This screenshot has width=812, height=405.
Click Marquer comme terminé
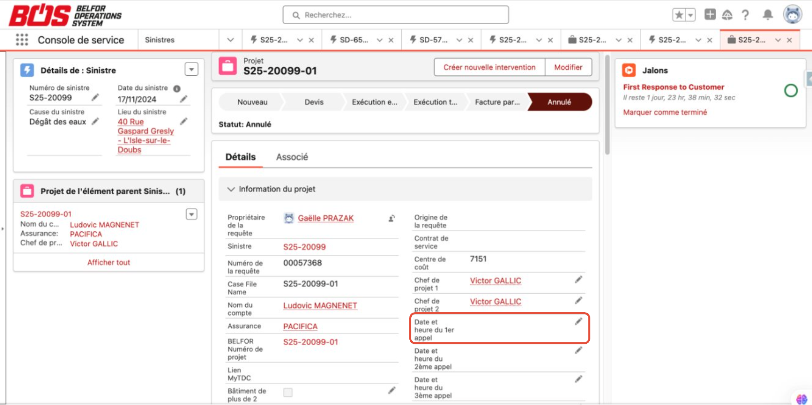pos(665,112)
